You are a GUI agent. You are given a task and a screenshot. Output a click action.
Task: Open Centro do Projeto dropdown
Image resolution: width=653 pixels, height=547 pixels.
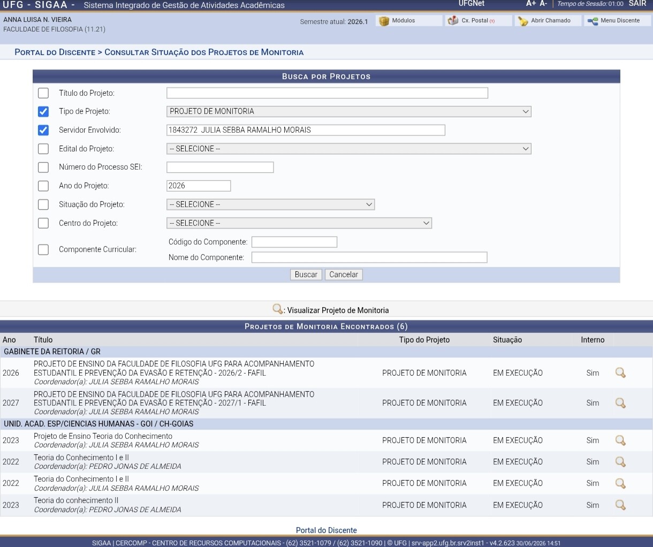click(x=299, y=223)
